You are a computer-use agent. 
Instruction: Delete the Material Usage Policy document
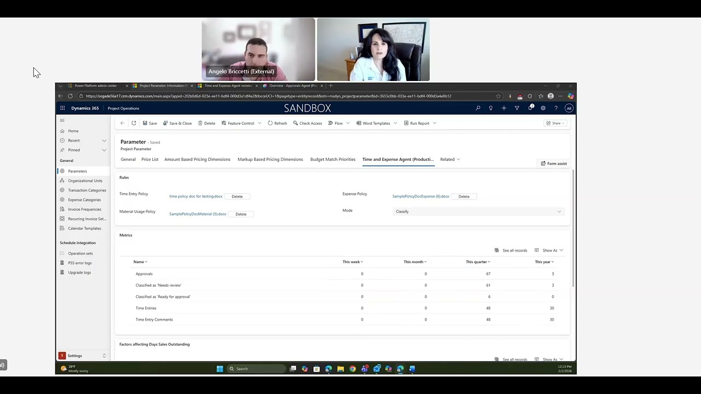click(x=241, y=214)
